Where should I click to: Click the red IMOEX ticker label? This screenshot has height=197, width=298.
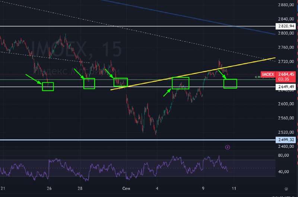click(268, 74)
